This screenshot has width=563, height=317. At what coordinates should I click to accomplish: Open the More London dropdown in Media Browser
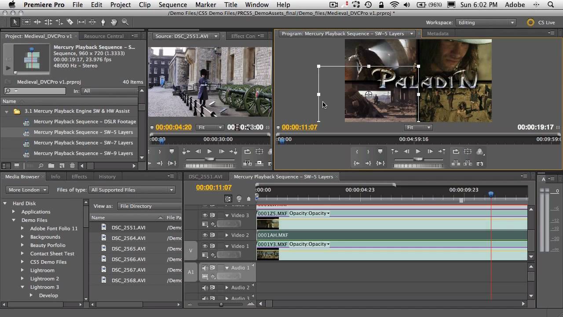(28, 190)
